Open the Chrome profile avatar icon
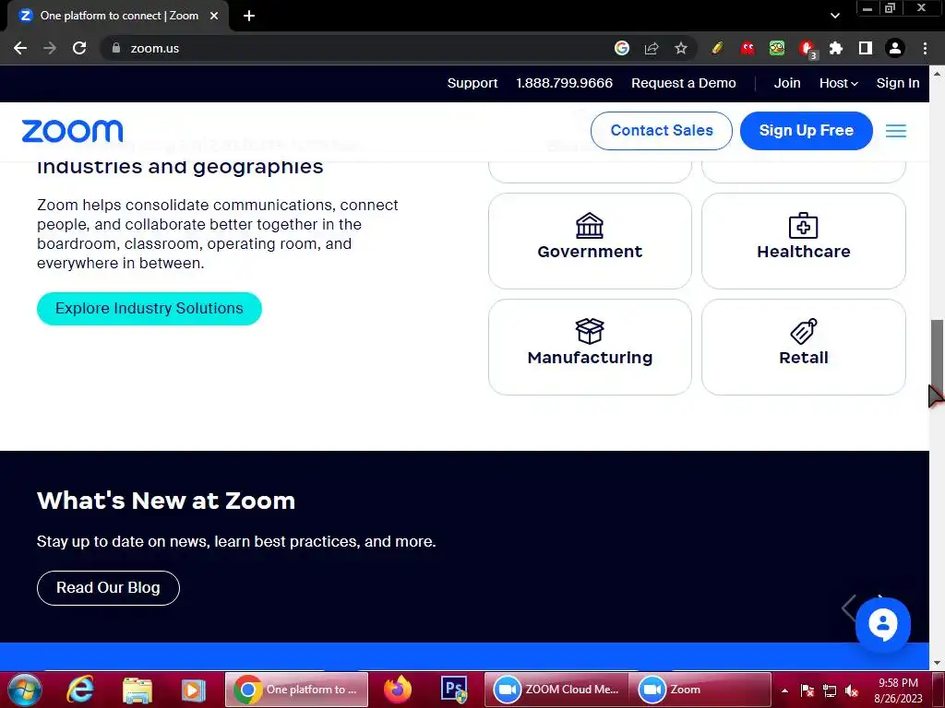Screen dimensions: 945x708 (x=895, y=48)
